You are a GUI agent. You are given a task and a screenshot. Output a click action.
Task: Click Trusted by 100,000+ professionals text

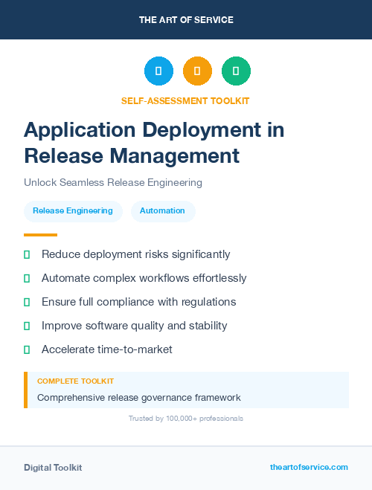pos(186,419)
